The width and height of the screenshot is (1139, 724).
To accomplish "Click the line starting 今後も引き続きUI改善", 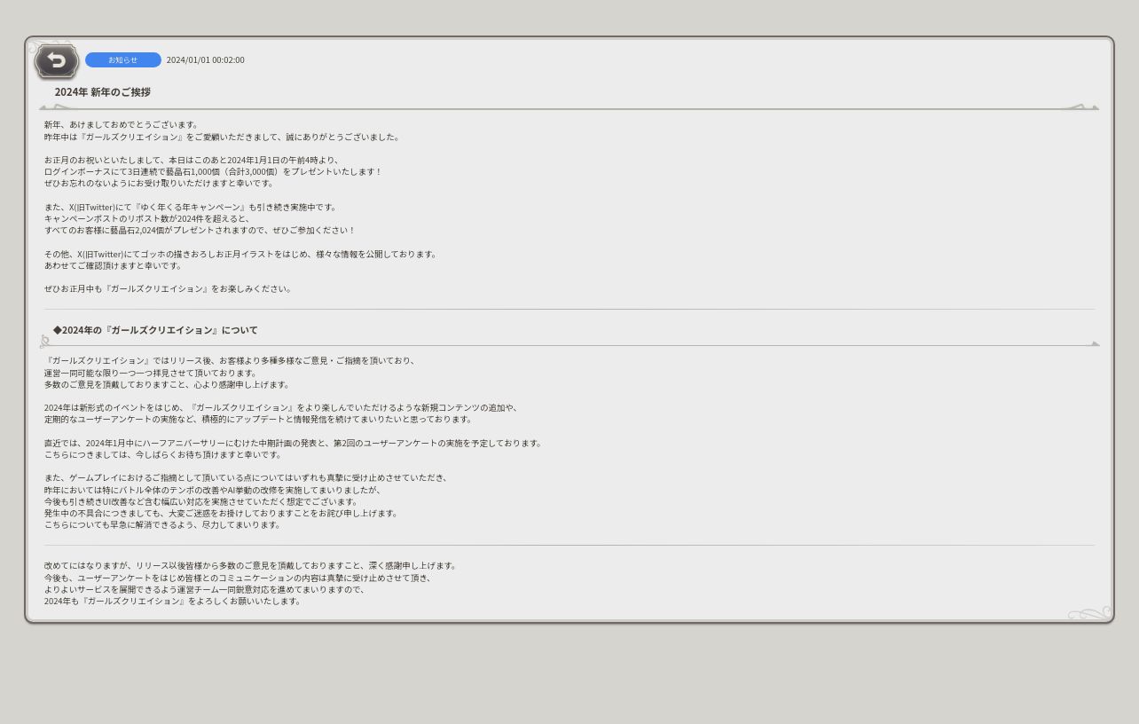I will pos(202,502).
